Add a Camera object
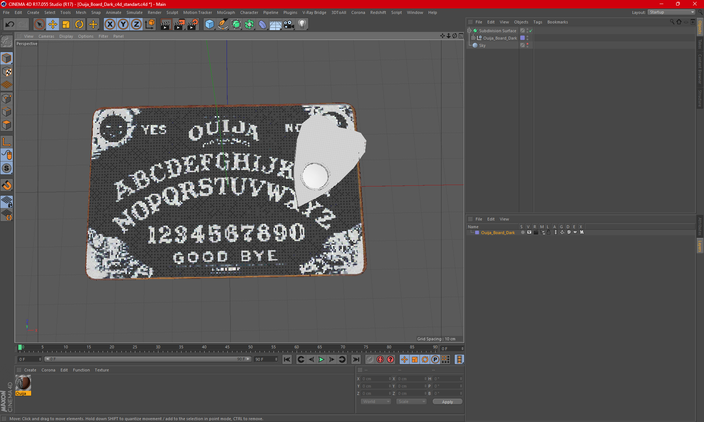Image resolution: width=704 pixels, height=422 pixels. click(x=289, y=25)
